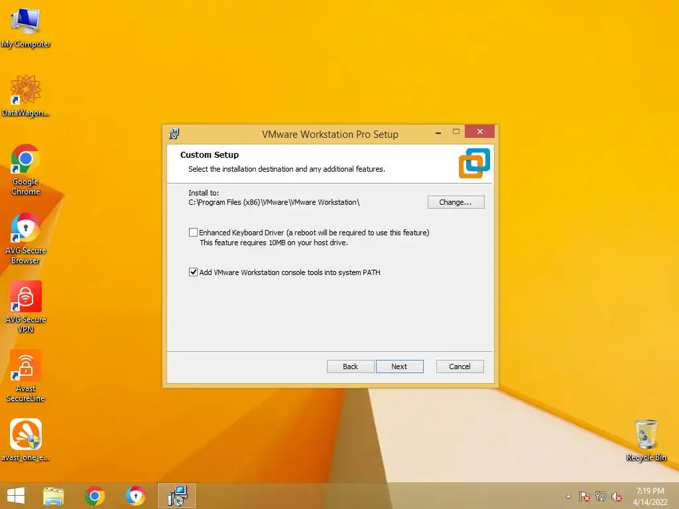Launch Google Chrome from desktop shortcut
679x509 pixels.
(x=26, y=170)
